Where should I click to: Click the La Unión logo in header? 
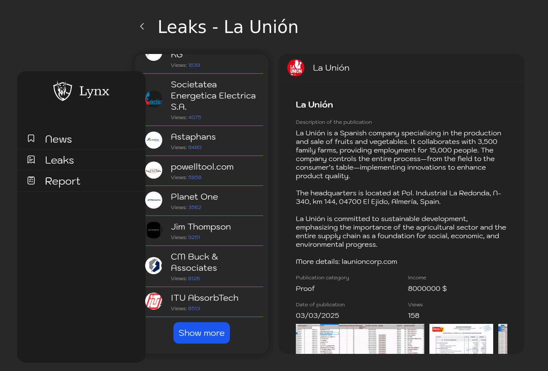(x=296, y=68)
